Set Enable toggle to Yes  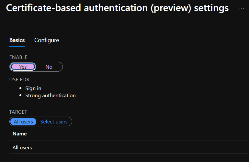pos(23,67)
